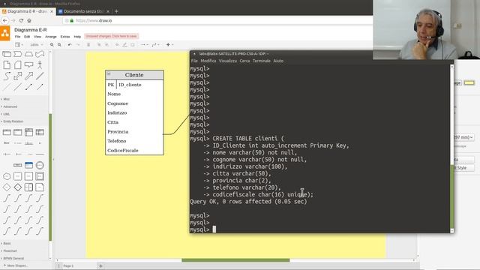Screen dimensions: 480x270
Task: Open draw.io Extras menu
Action: tap(65, 37)
